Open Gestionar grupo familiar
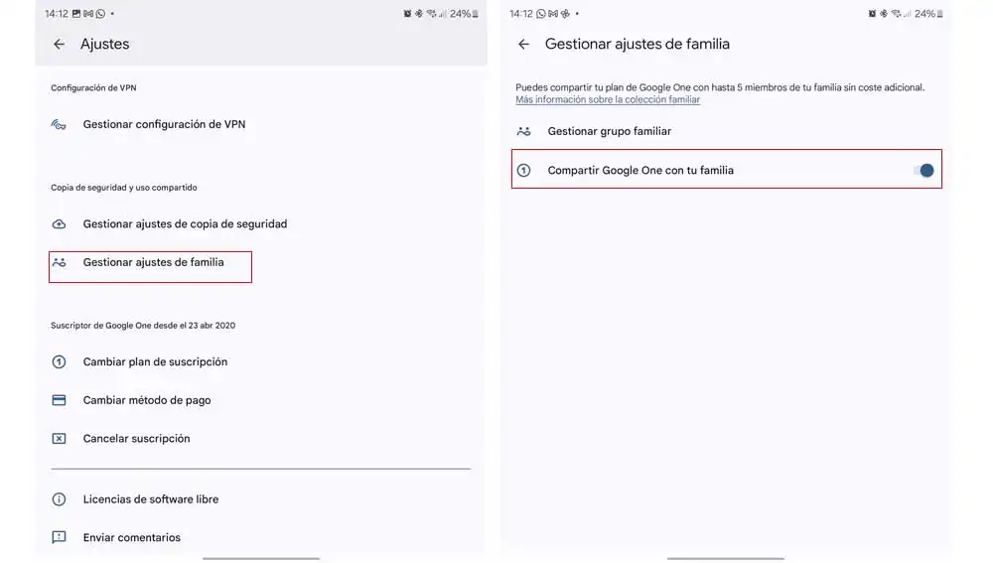Image resolution: width=993 pixels, height=563 pixels. pyautogui.click(x=610, y=131)
